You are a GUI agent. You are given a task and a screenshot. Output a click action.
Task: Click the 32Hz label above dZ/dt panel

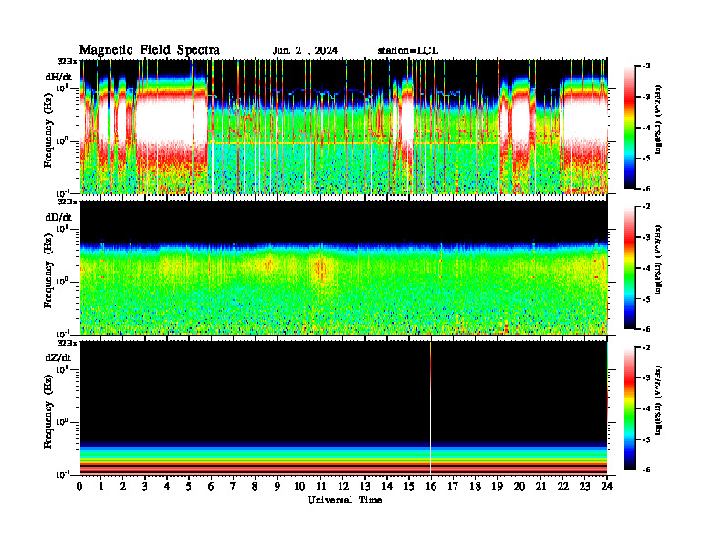click(68, 342)
